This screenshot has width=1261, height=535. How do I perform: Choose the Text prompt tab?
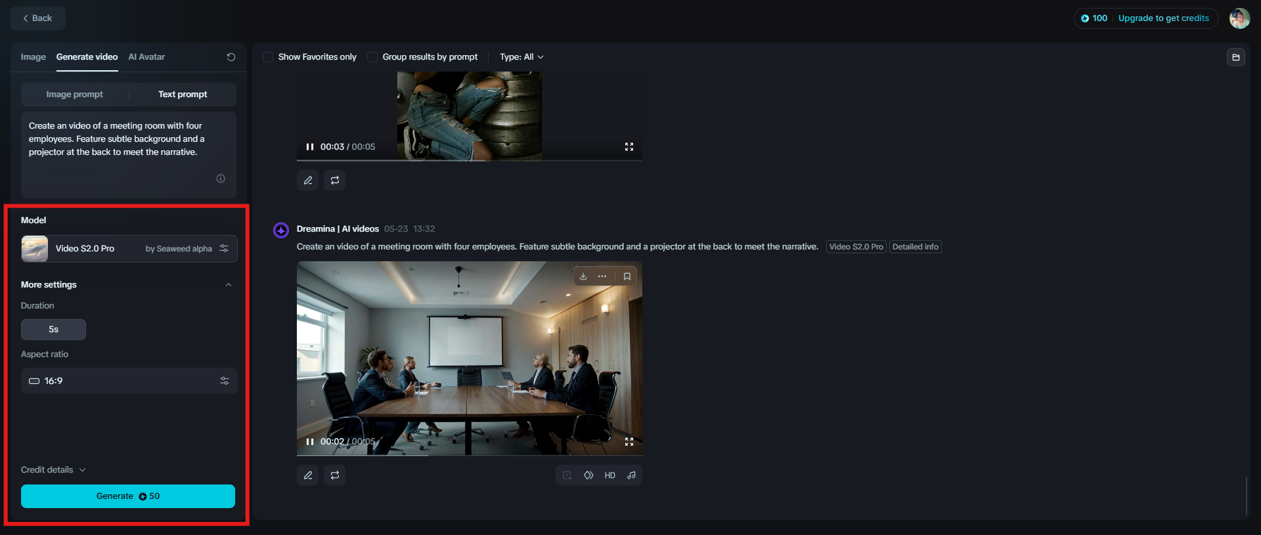coord(183,95)
